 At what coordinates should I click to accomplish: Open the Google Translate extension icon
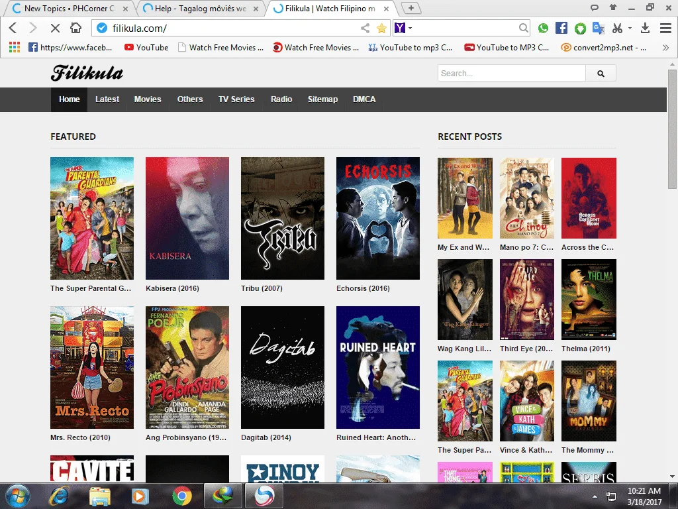[599, 28]
